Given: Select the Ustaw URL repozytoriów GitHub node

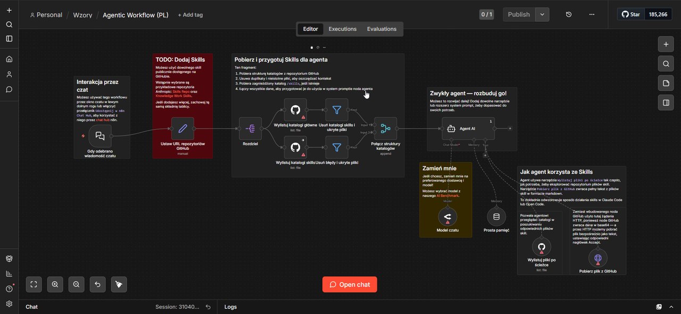Looking at the screenshot, I should point(182,129).
